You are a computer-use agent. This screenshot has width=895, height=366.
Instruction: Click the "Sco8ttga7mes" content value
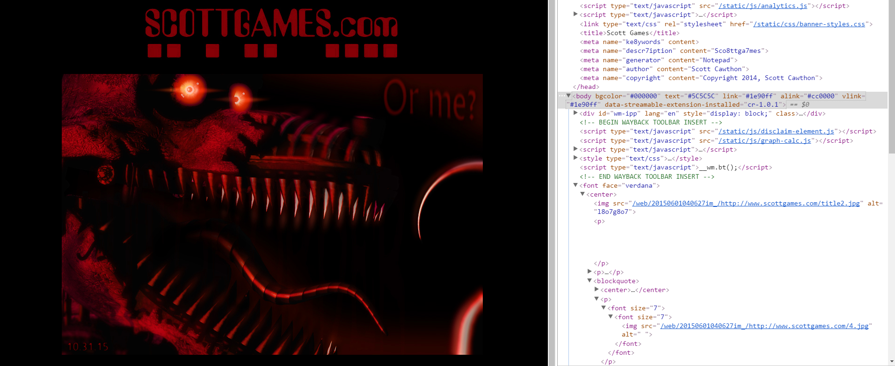[737, 51]
